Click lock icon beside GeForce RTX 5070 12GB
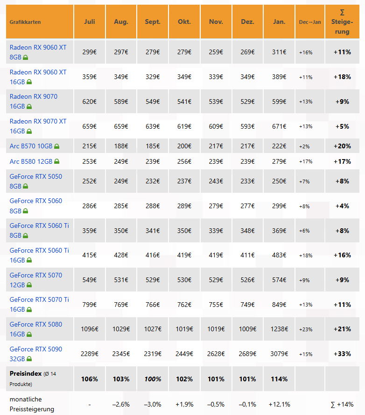This screenshot has height=415, width=365. (29, 285)
